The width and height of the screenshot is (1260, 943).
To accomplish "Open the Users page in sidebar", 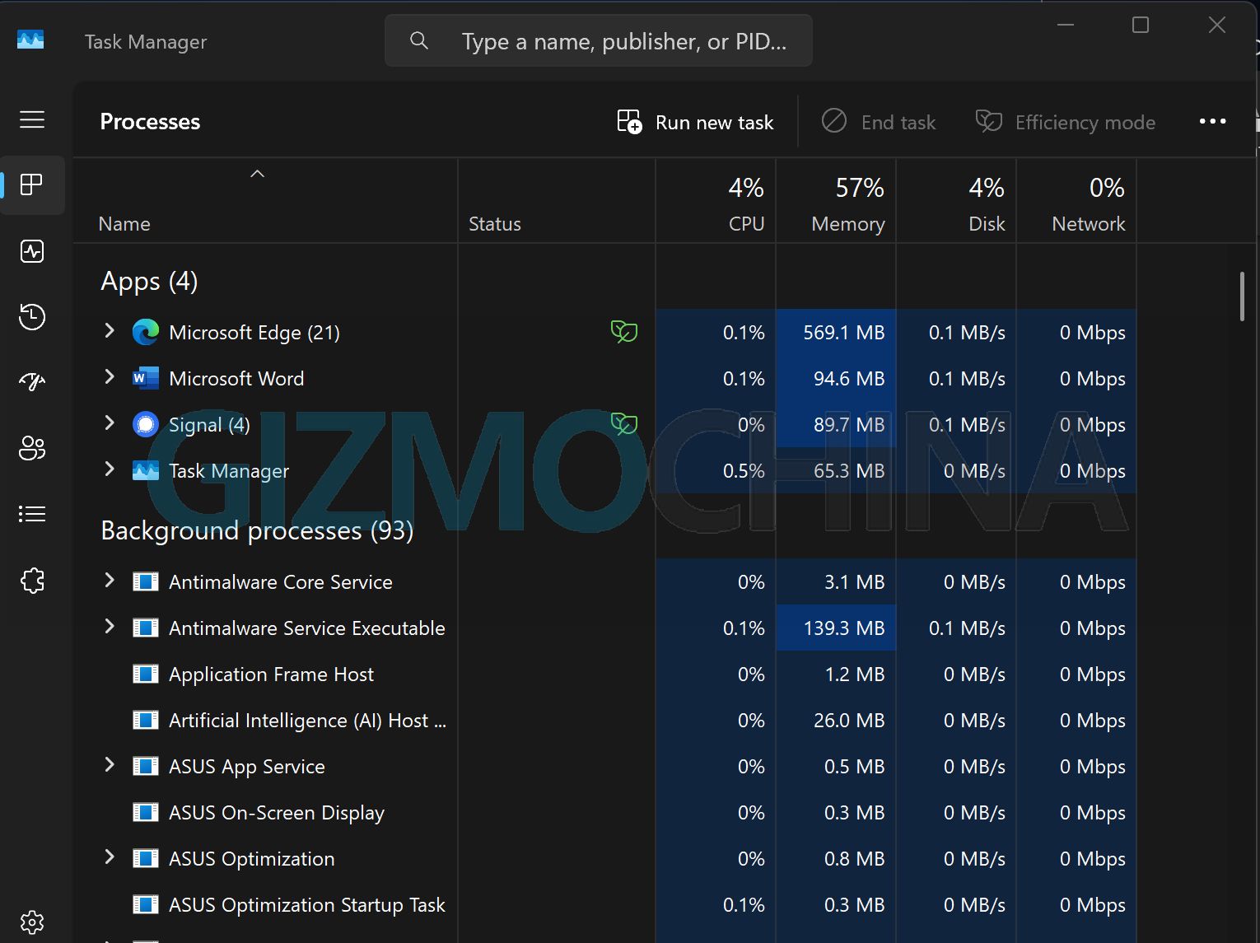I will coord(32,448).
